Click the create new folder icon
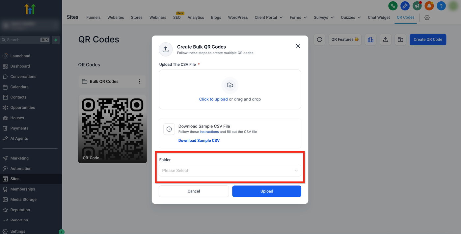 pyautogui.click(x=400, y=39)
